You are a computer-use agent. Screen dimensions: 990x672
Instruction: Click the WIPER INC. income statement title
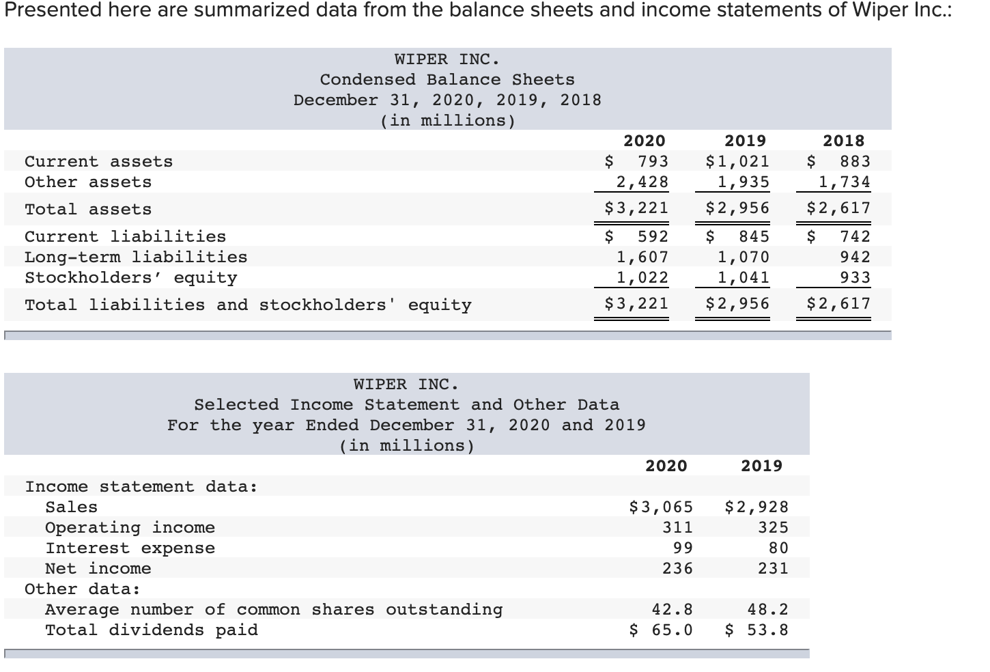406,384
